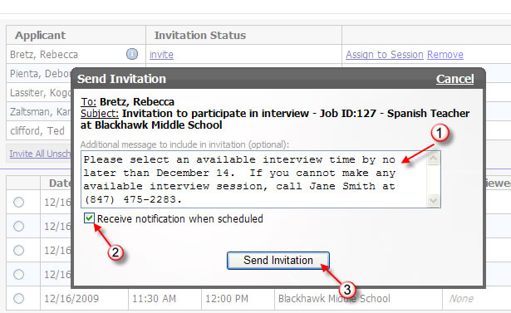
Task: Click the Assign to Session link
Action: pos(385,55)
